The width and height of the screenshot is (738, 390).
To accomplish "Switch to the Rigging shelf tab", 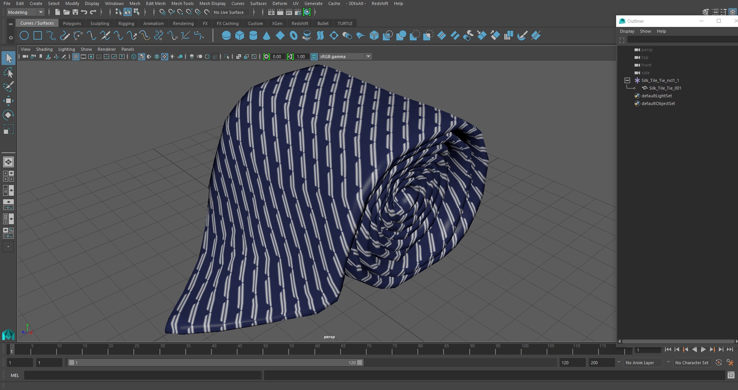I will (x=126, y=23).
